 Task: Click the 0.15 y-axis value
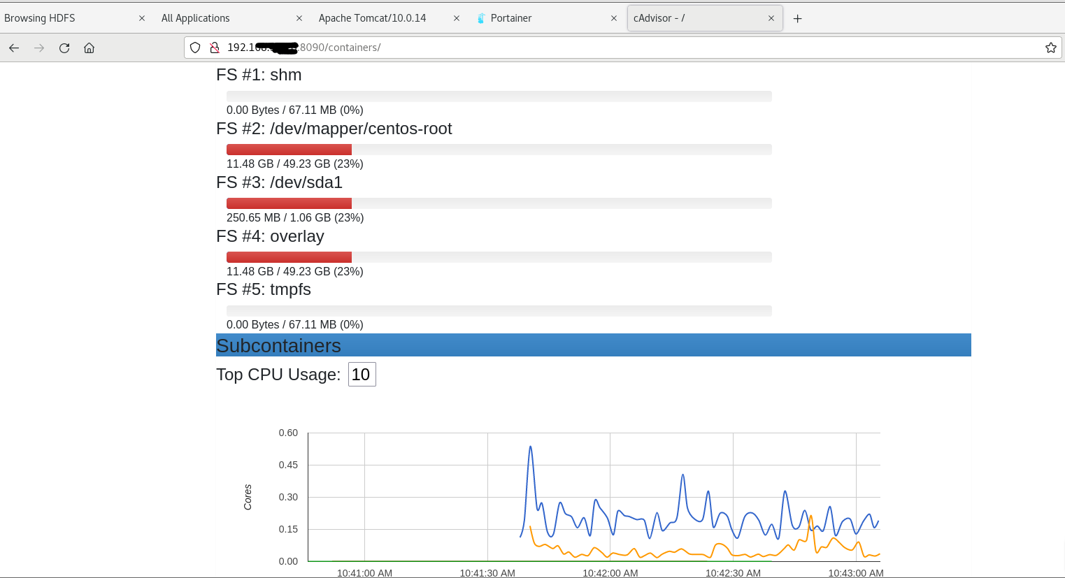coord(288,529)
